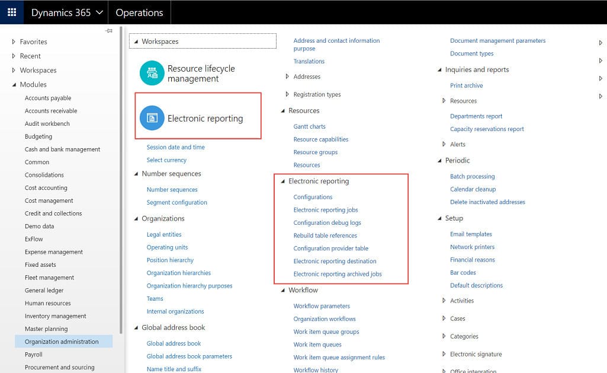
Task: Pin the navigation pane open
Action: coord(109,30)
